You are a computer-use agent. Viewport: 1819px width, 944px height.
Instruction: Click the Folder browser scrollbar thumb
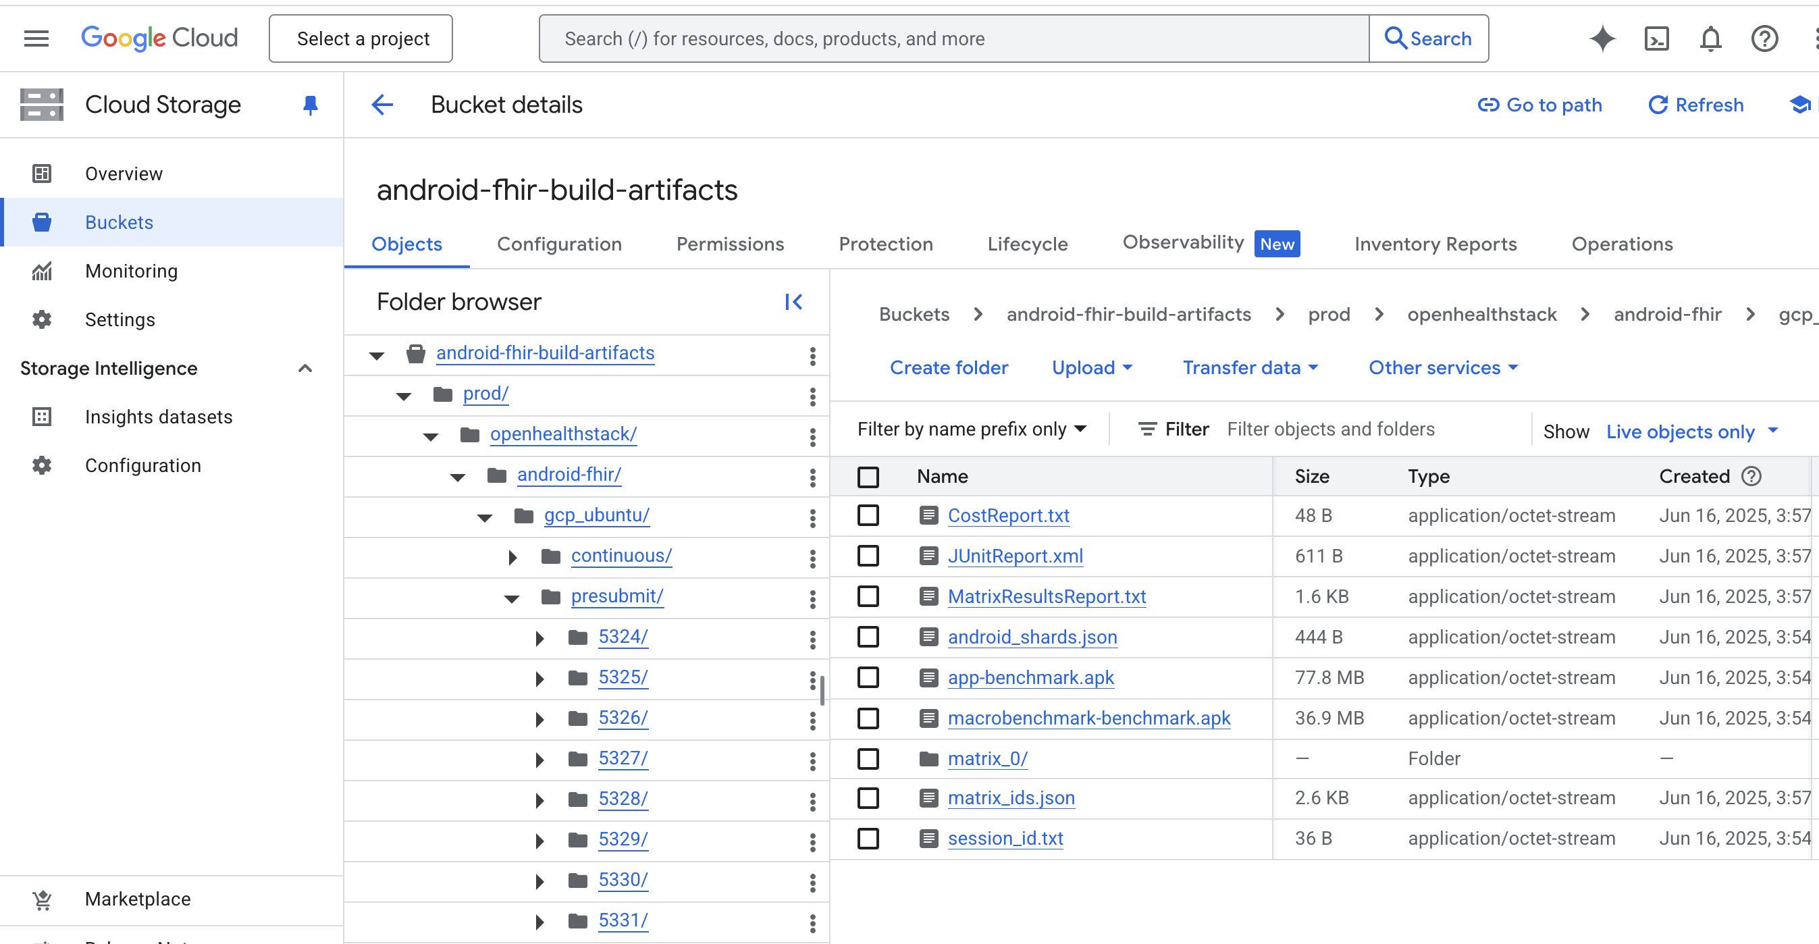(822, 691)
